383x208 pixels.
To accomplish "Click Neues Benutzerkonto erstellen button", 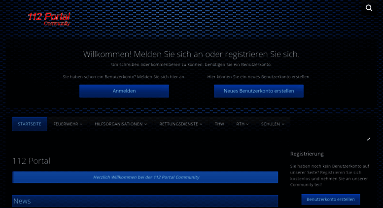I will tap(259, 91).
